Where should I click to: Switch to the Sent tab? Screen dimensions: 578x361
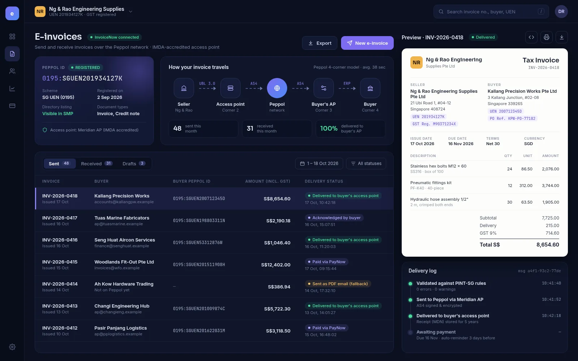pyautogui.click(x=60, y=164)
